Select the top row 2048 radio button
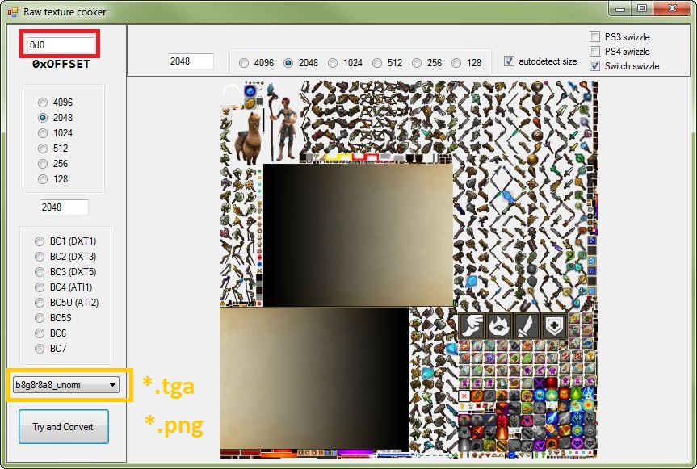 pos(288,63)
